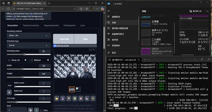This screenshot has height=112, width=212.
Task: Add page to favorites star icon
Action: tap(75, 9)
